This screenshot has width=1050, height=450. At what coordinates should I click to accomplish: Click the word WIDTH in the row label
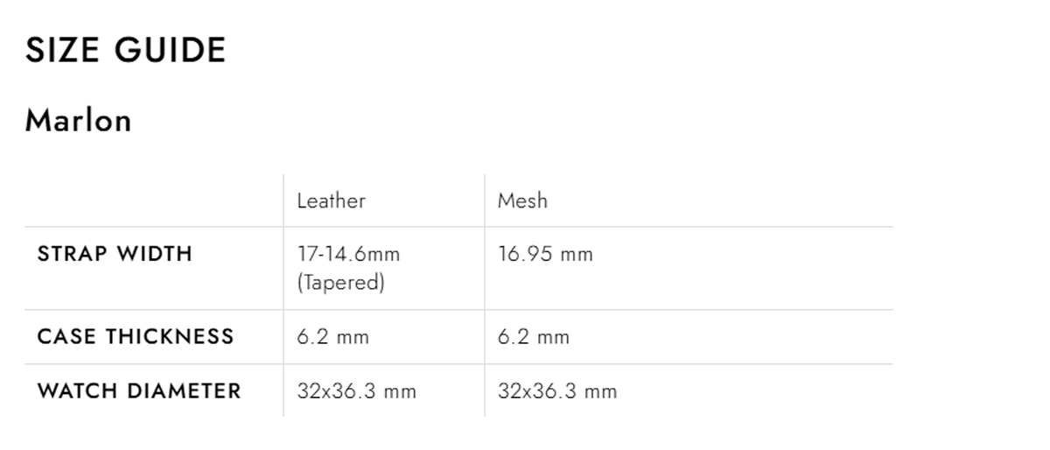click(x=156, y=254)
